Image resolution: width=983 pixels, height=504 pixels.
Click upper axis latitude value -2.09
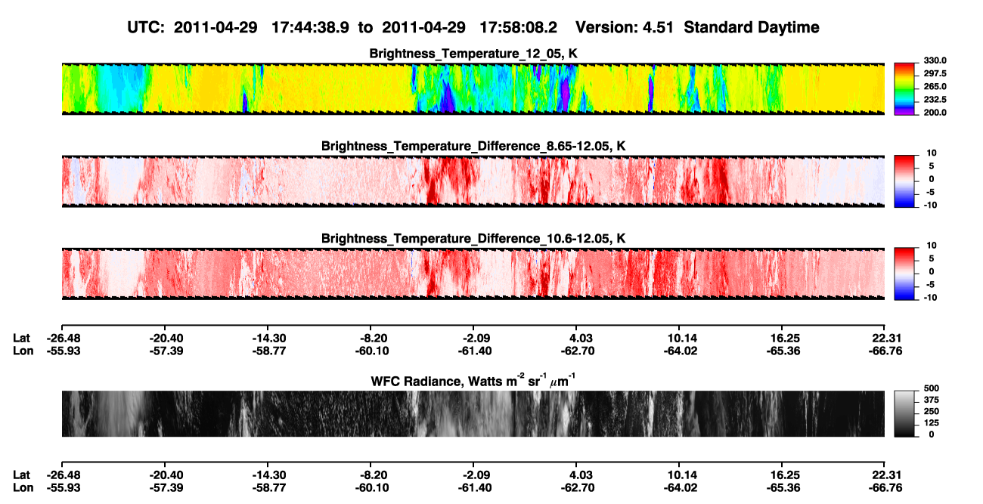(476, 338)
